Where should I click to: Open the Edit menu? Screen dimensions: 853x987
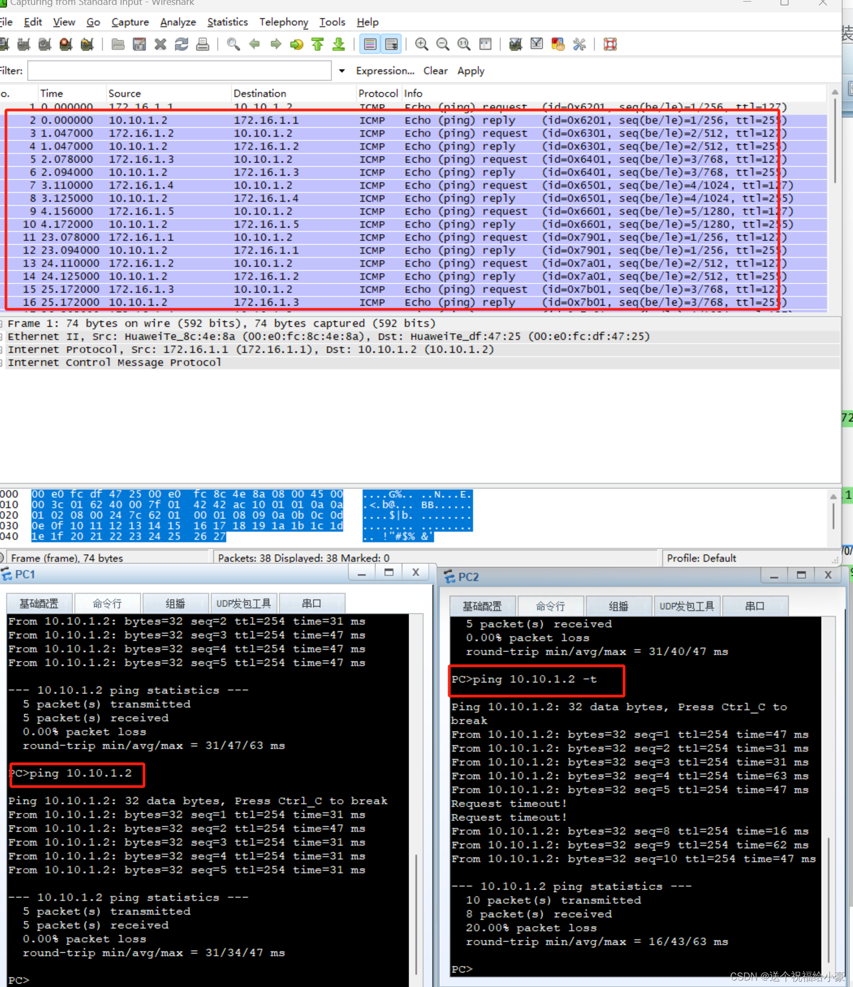[x=32, y=22]
